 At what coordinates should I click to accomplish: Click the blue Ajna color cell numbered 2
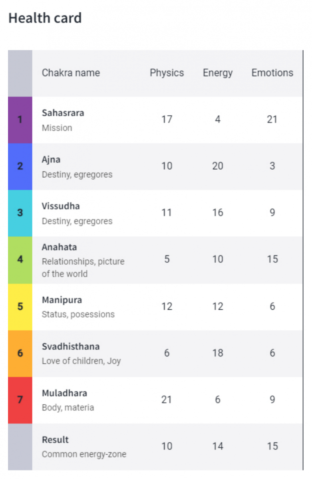pos(20,166)
